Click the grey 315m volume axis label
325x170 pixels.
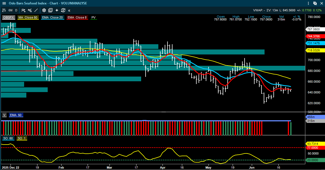315,121
